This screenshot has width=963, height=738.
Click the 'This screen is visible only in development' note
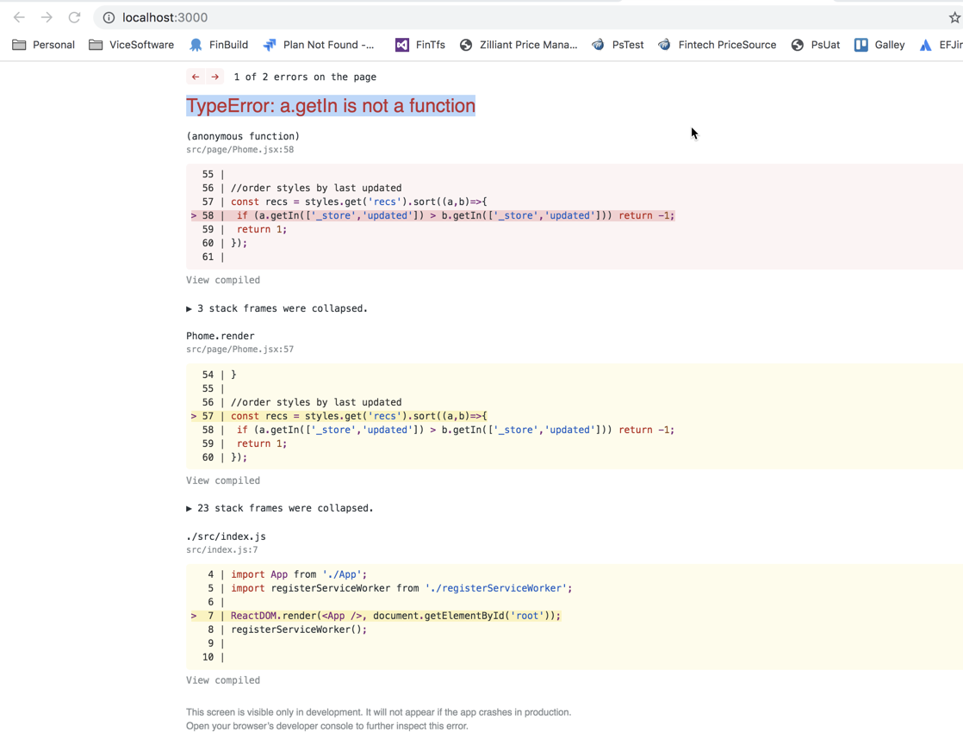click(x=378, y=712)
